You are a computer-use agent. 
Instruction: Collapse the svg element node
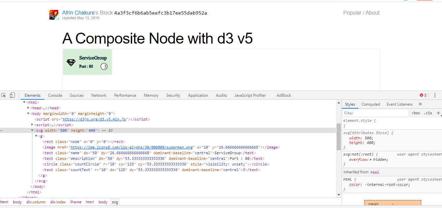click(x=32, y=130)
